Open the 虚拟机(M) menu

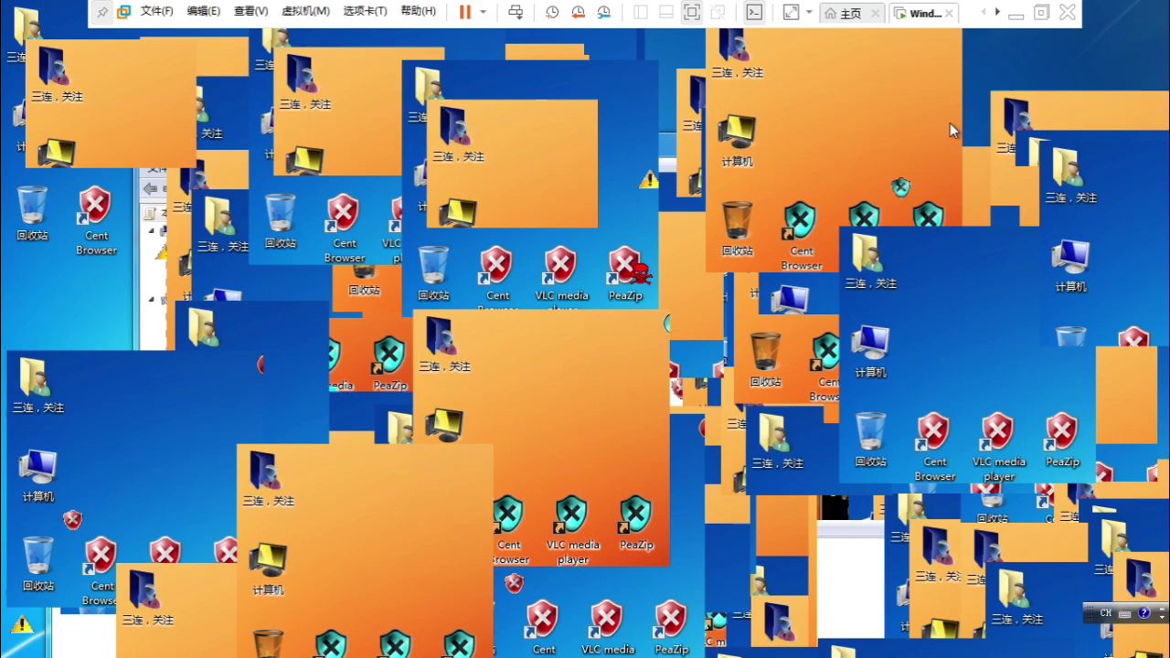(x=305, y=12)
